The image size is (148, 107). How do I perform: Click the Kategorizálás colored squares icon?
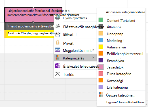tap(58, 57)
